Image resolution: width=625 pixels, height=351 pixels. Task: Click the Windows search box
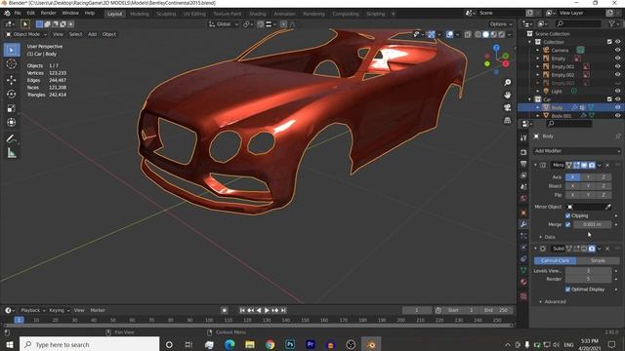point(89,344)
